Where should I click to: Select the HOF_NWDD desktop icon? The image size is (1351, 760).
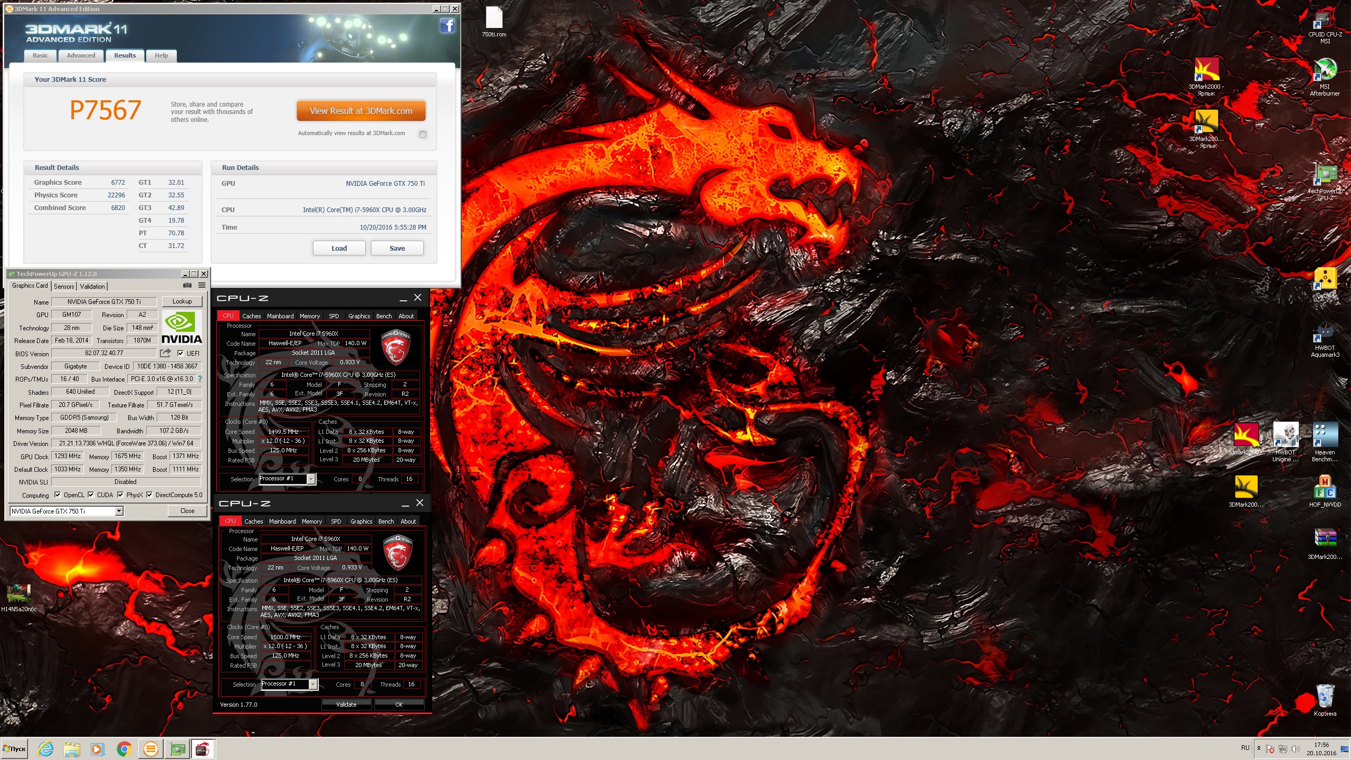pyautogui.click(x=1325, y=491)
